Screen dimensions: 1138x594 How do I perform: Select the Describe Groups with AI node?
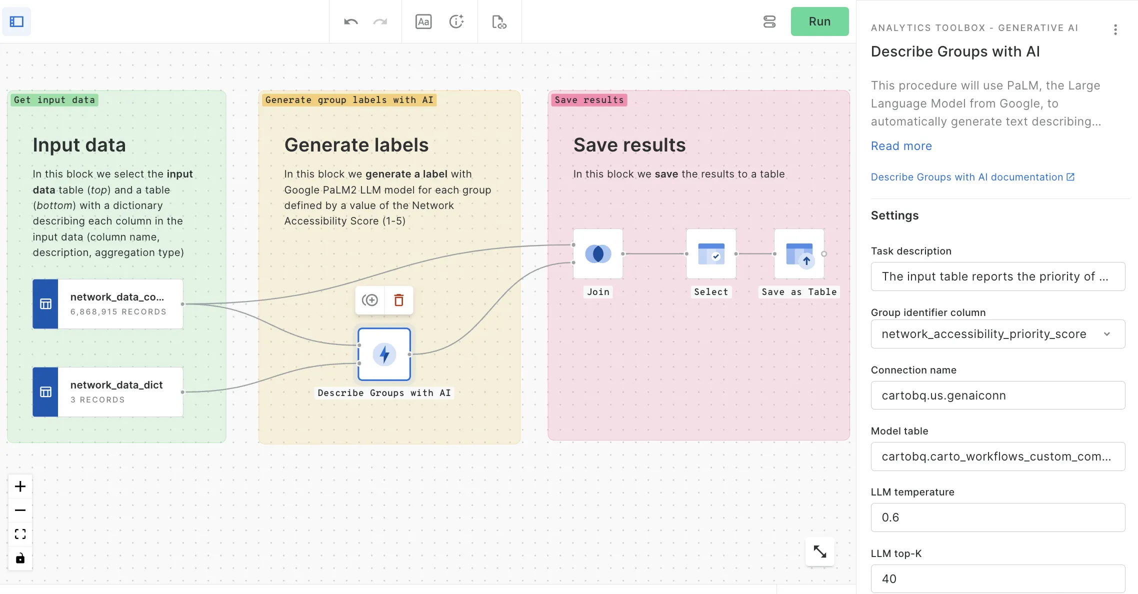[384, 354]
